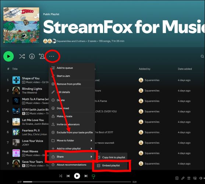Viewport: 205px width, 184px height.
Task: Expand the 'Add to other playlist' submenu
Action: tap(72, 149)
